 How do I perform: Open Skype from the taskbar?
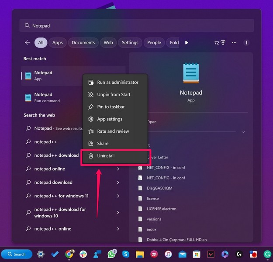pyautogui.click(x=126, y=254)
